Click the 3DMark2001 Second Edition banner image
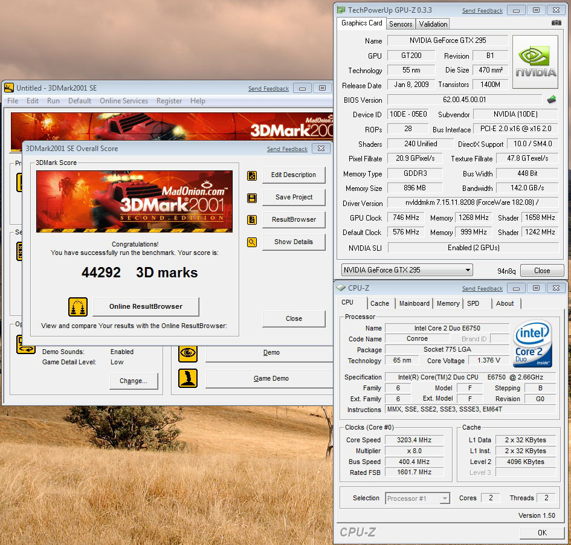This screenshot has height=545, width=571. tap(134, 201)
